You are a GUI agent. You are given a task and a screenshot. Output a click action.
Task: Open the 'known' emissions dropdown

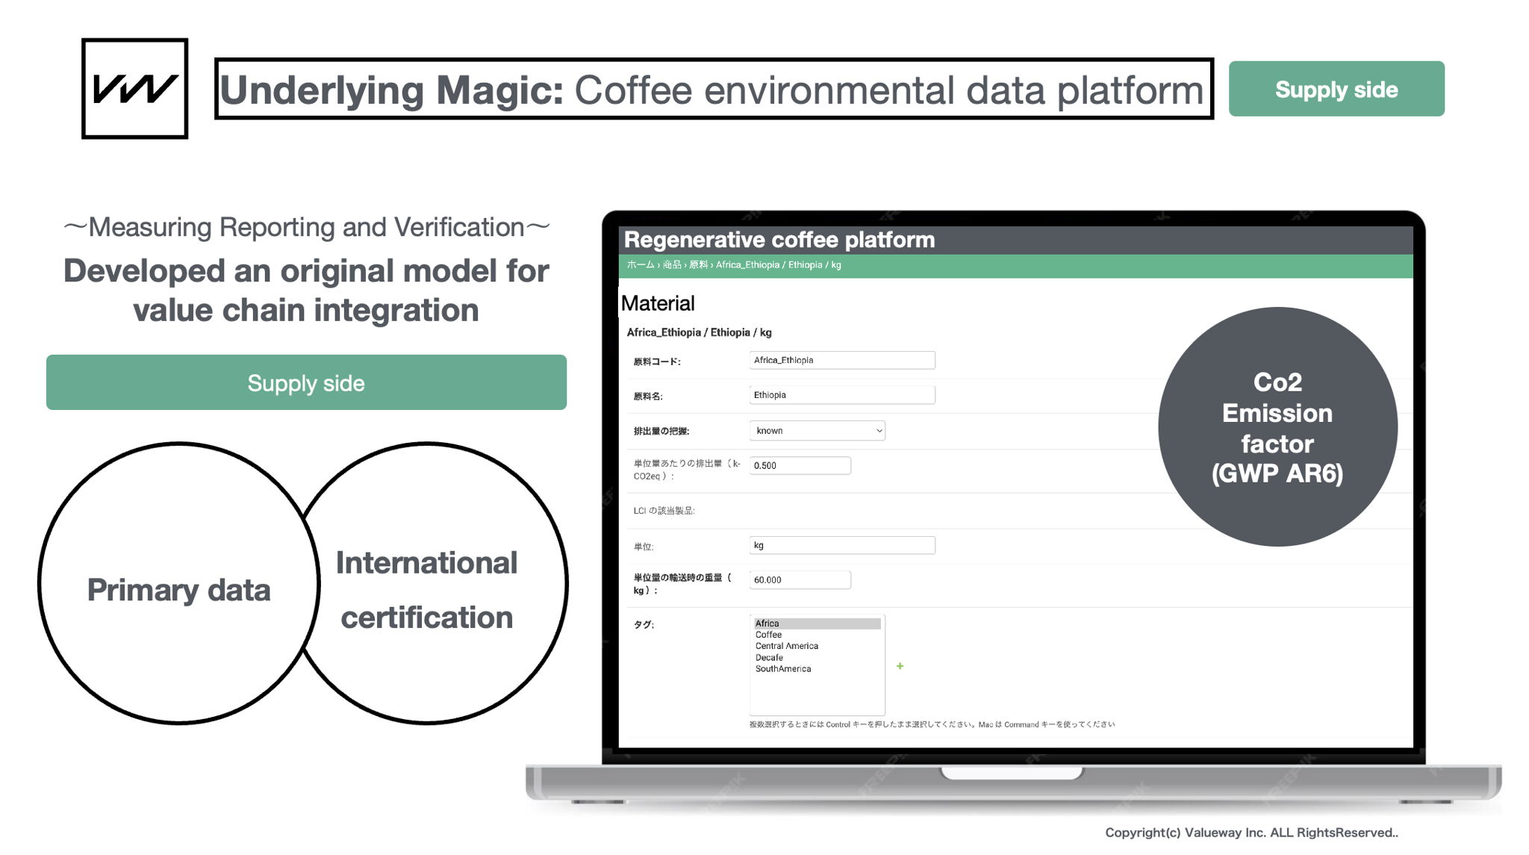click(x=817, y=431)
